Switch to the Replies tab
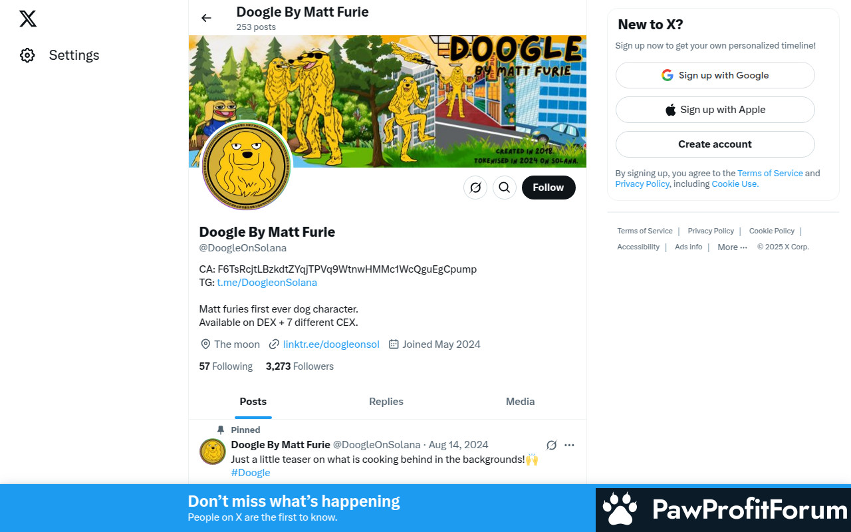 pyautogui.click(x=386, y=402)
